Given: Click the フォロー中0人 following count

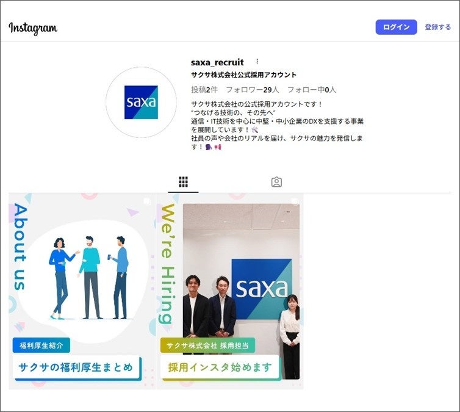Looking at the screenshot, I should pyautogui.click(x=312, y=90).
